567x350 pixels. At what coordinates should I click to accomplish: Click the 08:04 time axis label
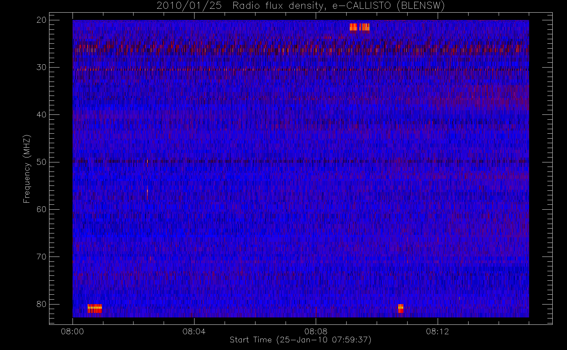click(194, 331)
